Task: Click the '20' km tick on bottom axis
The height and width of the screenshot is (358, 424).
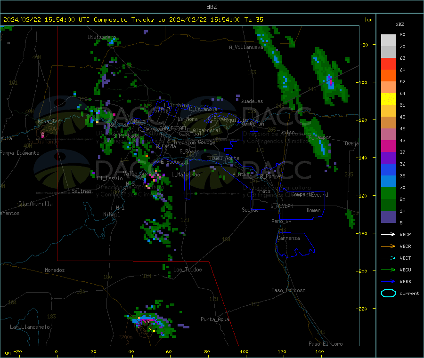Action: point(93,351)
